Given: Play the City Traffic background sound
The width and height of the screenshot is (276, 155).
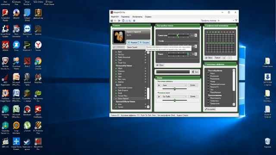Looking at the screenshot, I should point(159,96).
